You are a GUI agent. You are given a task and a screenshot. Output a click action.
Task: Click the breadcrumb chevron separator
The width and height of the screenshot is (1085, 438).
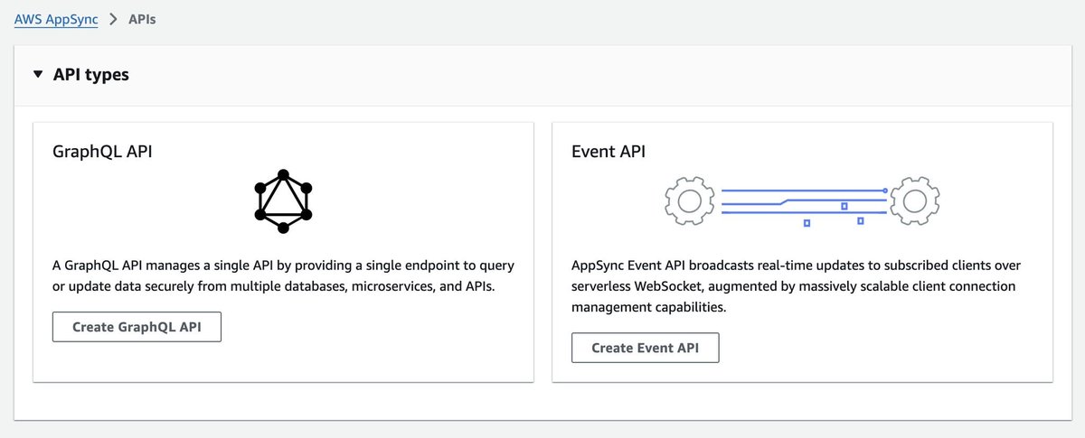coord(113,19)
